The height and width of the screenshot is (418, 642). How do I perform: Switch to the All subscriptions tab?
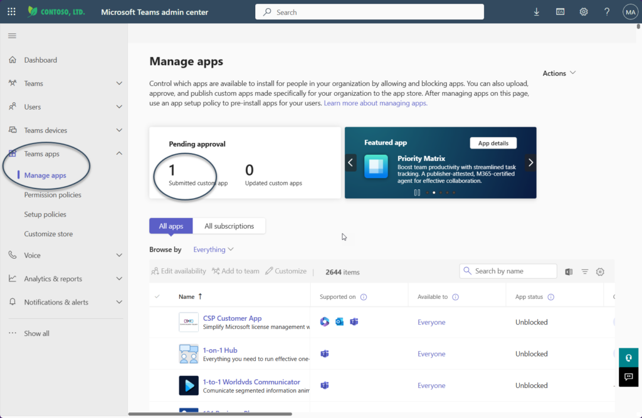229,226
